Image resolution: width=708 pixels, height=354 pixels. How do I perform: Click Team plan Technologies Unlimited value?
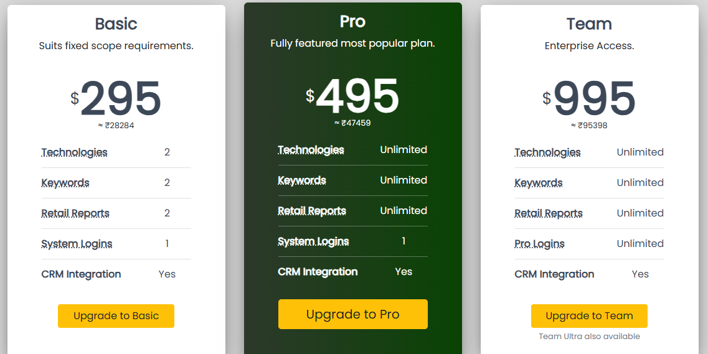coord(640,152)
